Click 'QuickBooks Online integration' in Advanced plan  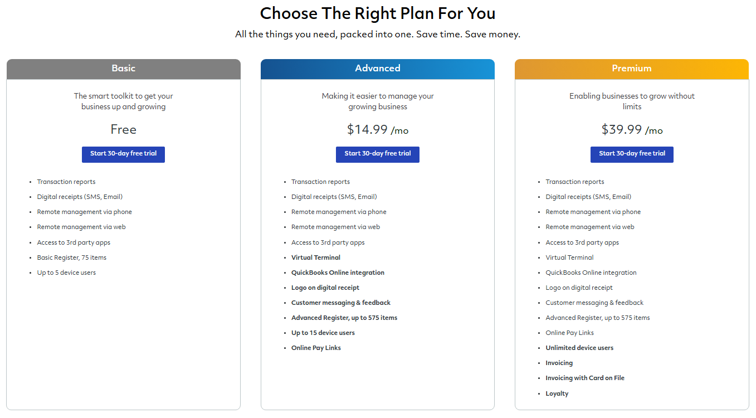(x=338, y=273)
